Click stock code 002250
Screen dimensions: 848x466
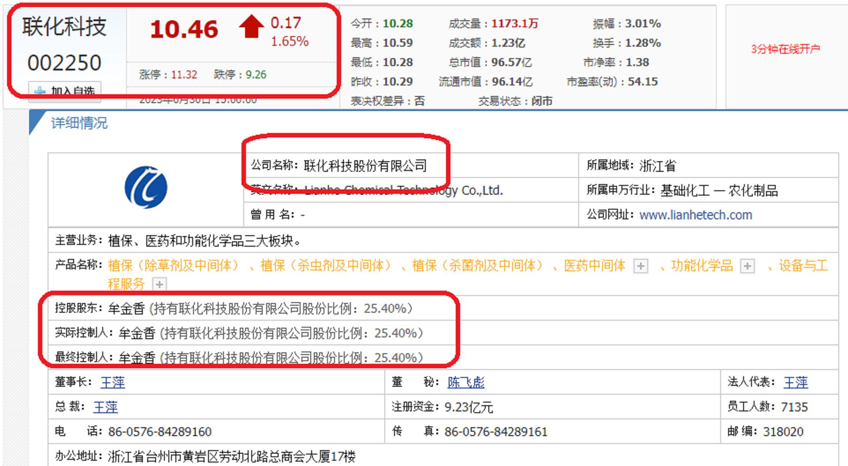[64, 63]
